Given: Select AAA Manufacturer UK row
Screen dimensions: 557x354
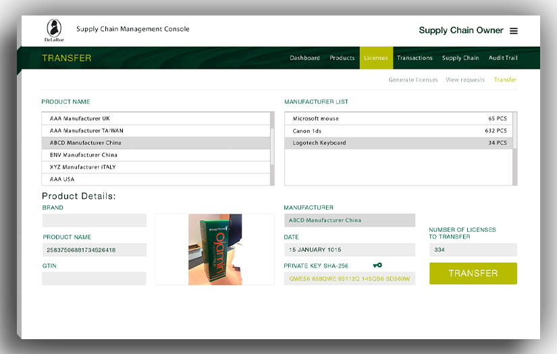Looking at the screenshot, I should (x=156, y=119).
